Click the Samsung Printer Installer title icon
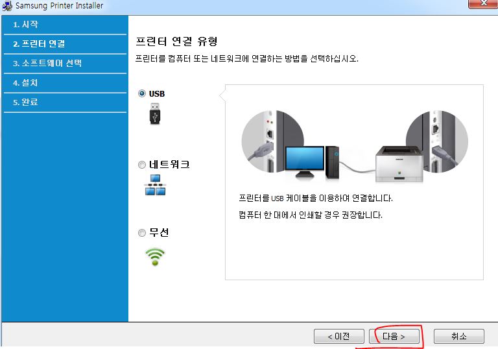The width and height of the screenshot is (498, 349). pyautogui.click(x=7, y=6)
